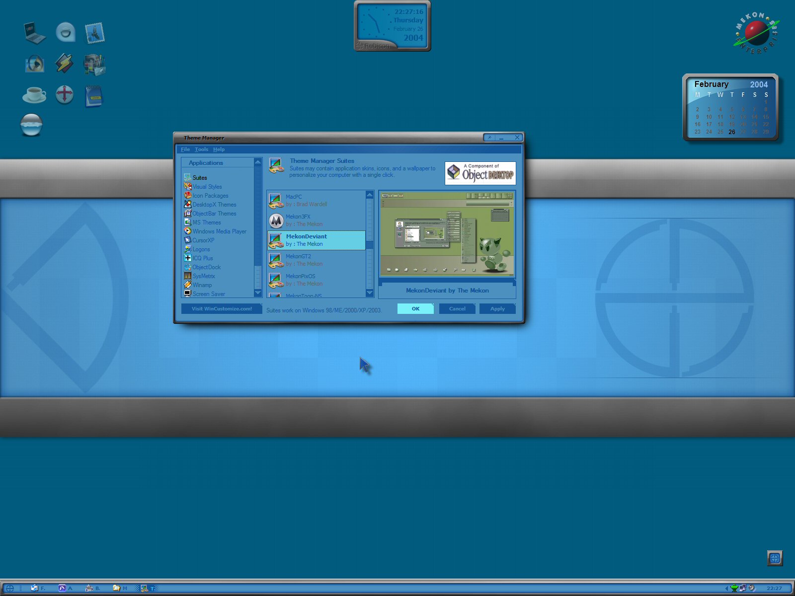
Task: Click the Theme Manager Suites header icon
Action: click(276, 165)
